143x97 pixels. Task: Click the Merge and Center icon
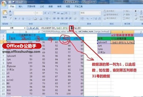tap(75, 18)
